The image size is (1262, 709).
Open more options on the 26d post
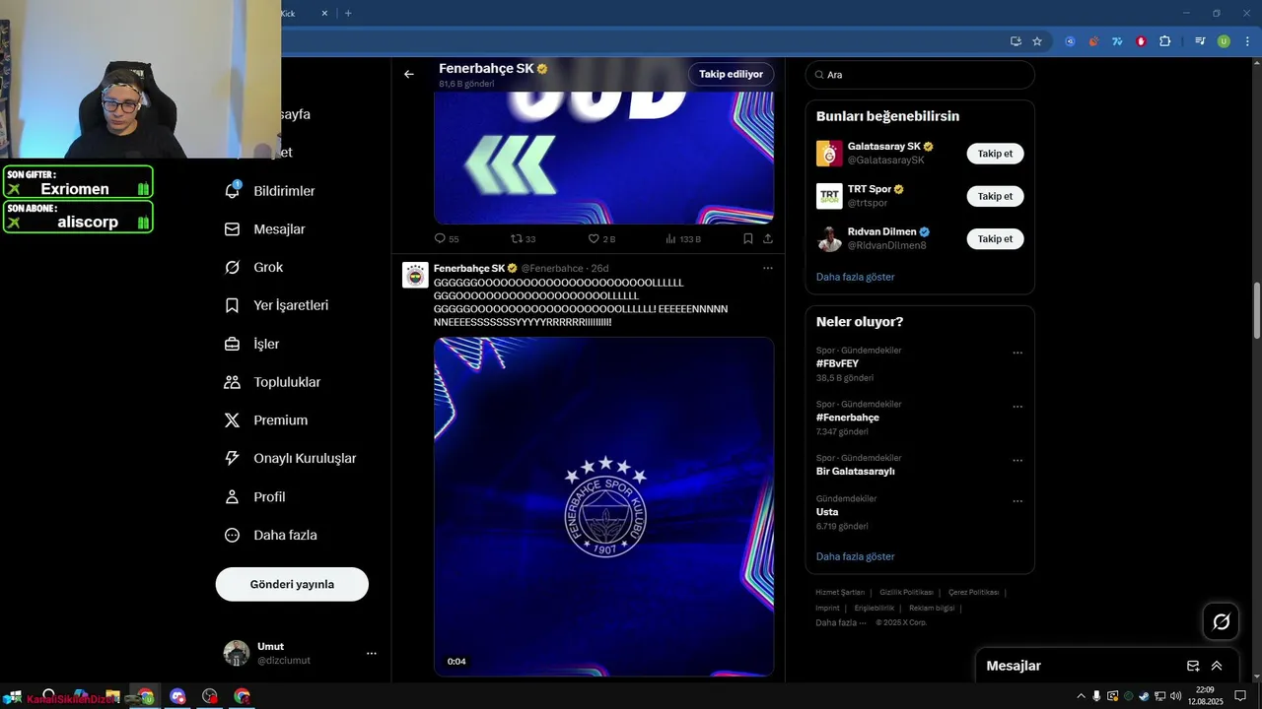768,268
